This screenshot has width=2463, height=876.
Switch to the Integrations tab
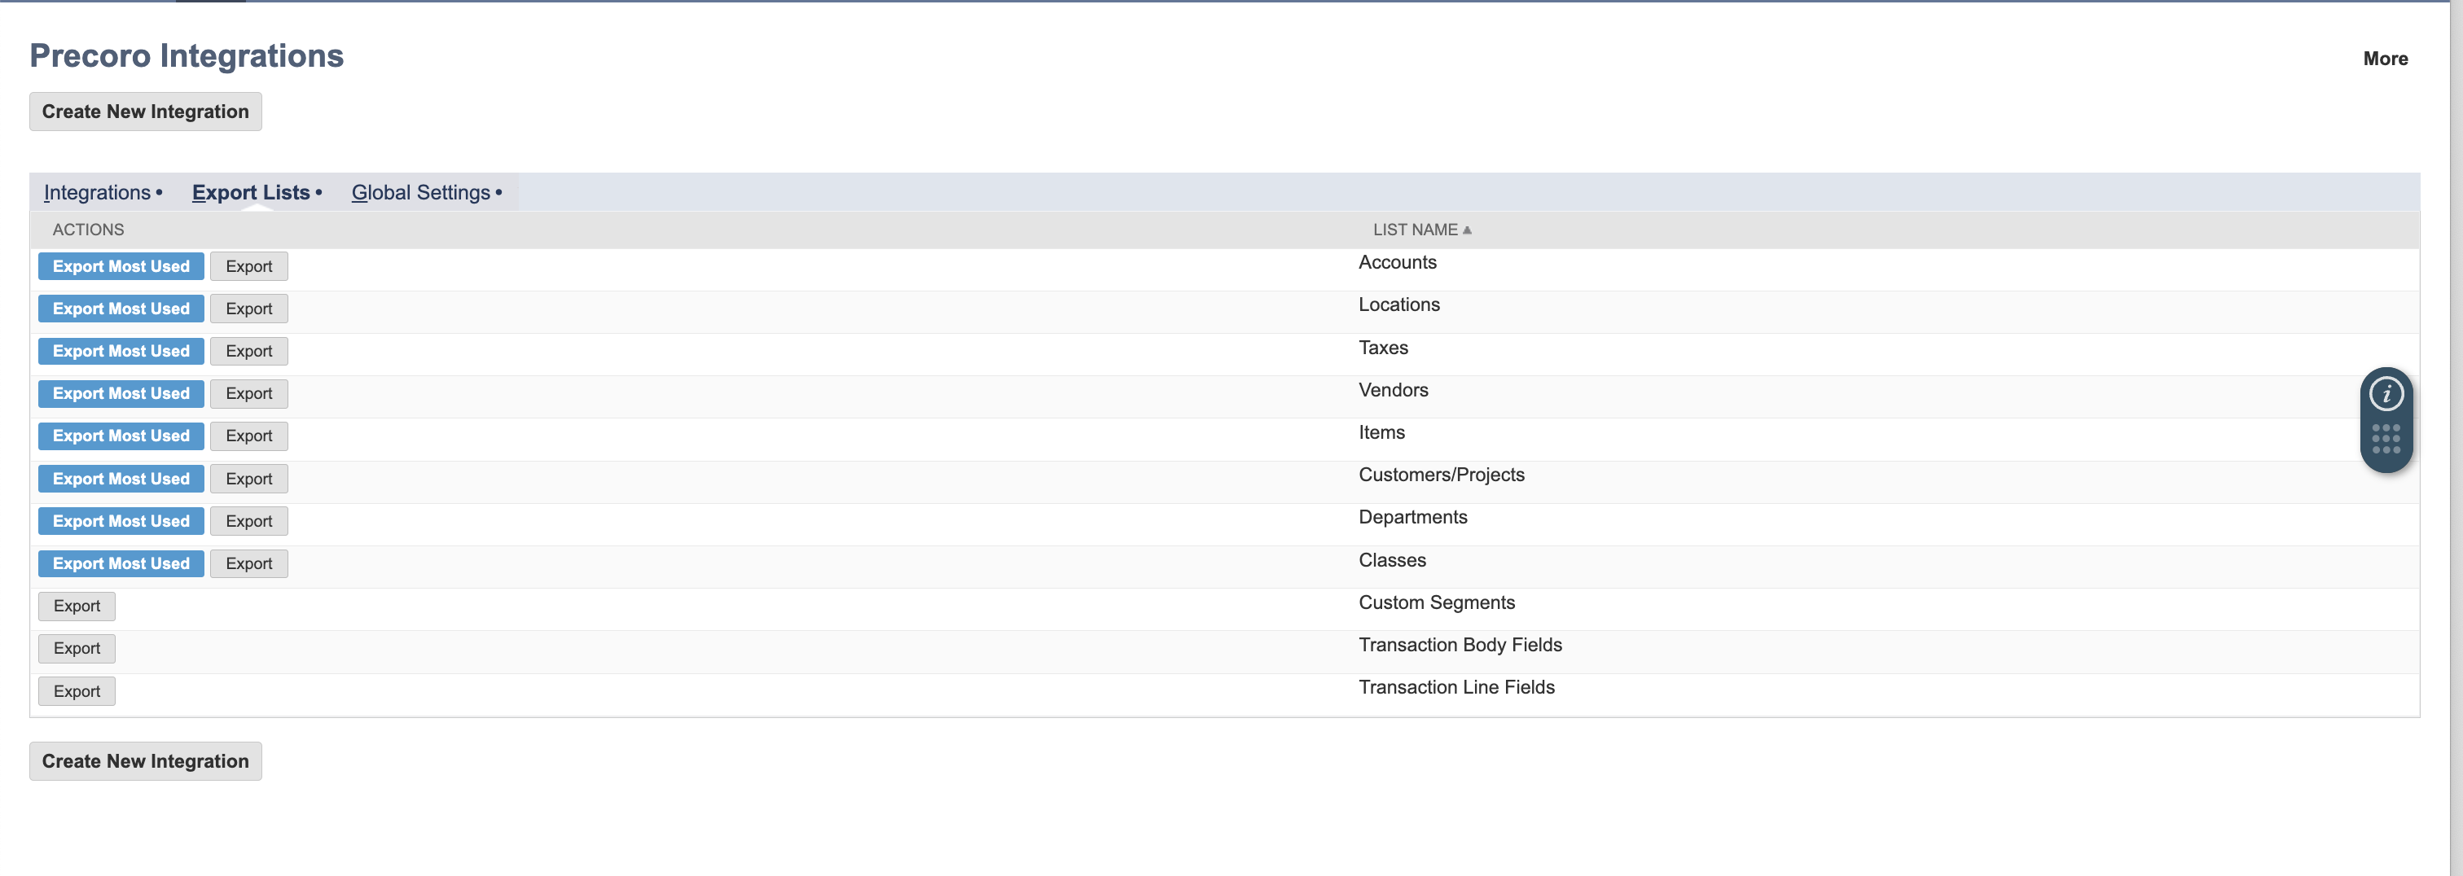coord(98,192)
